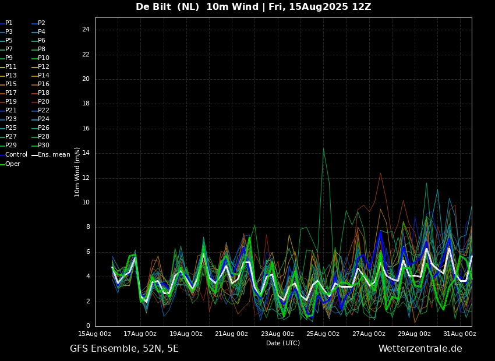The image size is (495, 361).
Task: Select the P2 legend entry
Action: click(41, 23)
